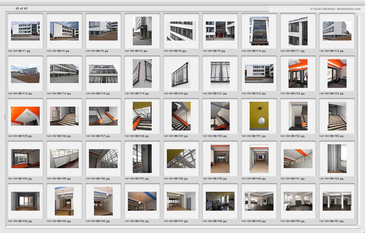Select entrance photo 1A1-GW-BB-F9.jpg
The height and width of the screenshot is (233, 365).
click(220, 31)
